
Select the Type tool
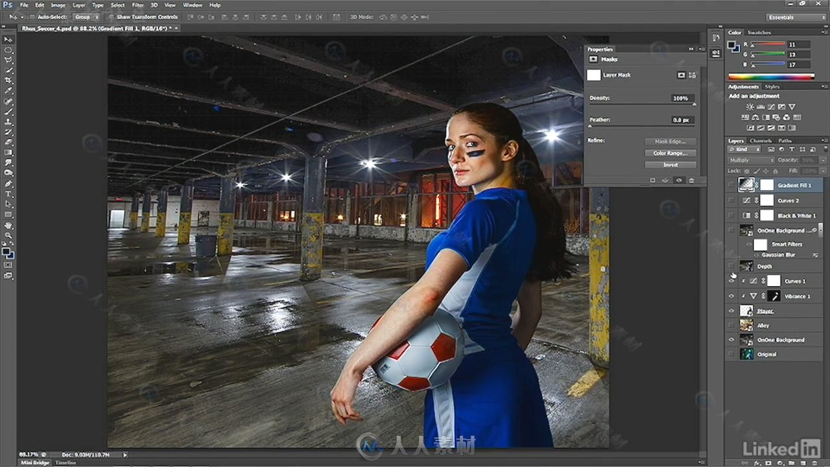[x=9, y=194]
